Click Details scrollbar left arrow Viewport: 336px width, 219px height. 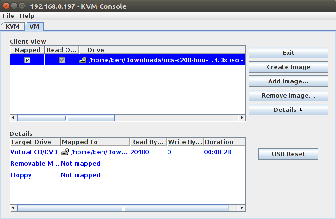point(13,208)
